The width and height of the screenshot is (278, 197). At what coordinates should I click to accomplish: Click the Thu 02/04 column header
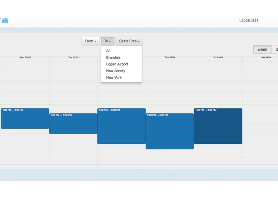click(170, 57)
